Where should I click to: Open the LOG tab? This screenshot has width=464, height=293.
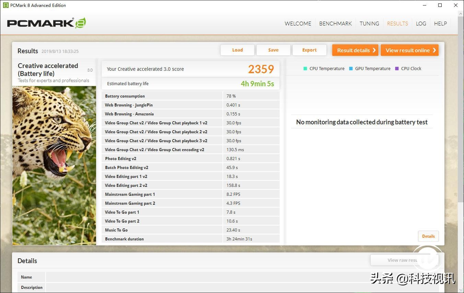coord(421,23)
